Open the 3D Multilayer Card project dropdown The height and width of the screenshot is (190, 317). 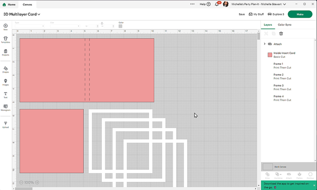point(22,14)
